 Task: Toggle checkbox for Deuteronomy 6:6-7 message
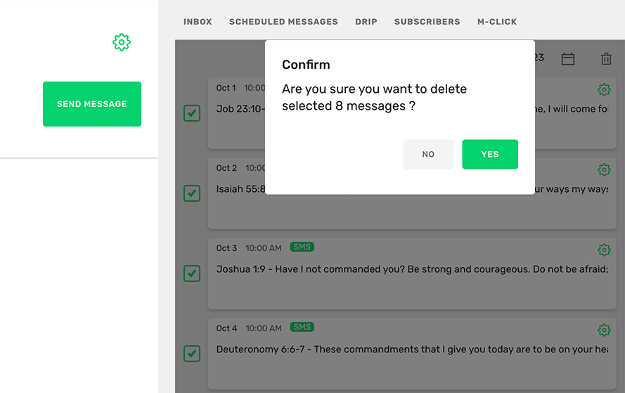point(192,354)
